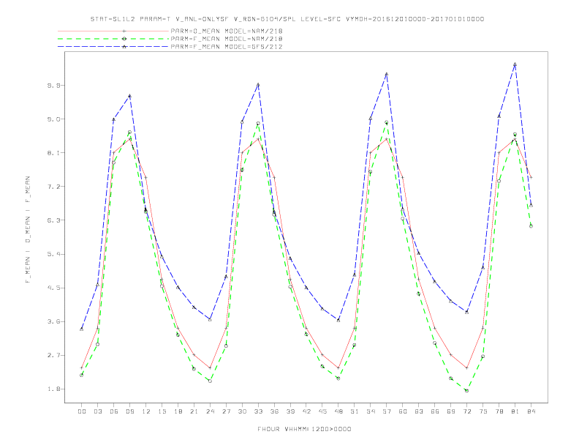Click the x-axis tick label 06
579x448 pixels.
pos(114,411)
